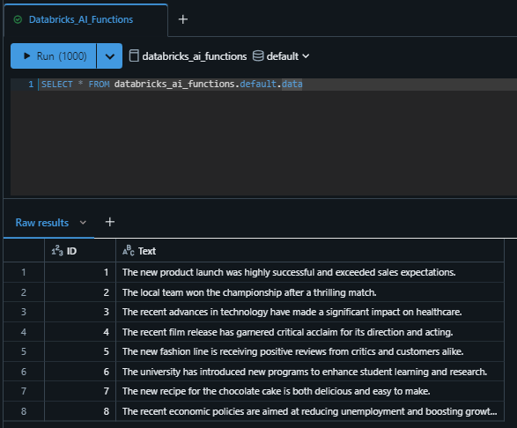Click the integer type icon on ID column
517x428 pixels.
[57, 251]
